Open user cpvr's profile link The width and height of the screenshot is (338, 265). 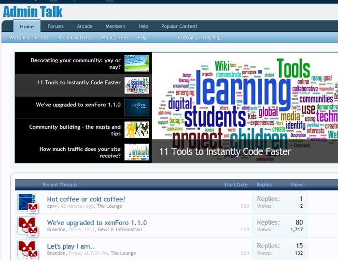pyautogui.click(x=52, y=206)
